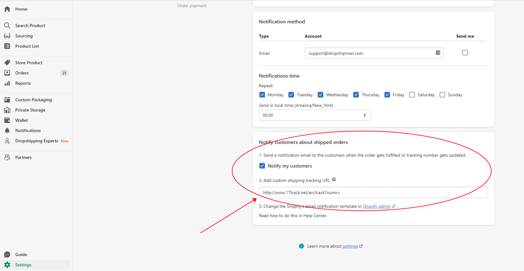The height and width of the screenshot is (271, 524).
Task: Click the password manager icon in email field
Action: [438, 53]
